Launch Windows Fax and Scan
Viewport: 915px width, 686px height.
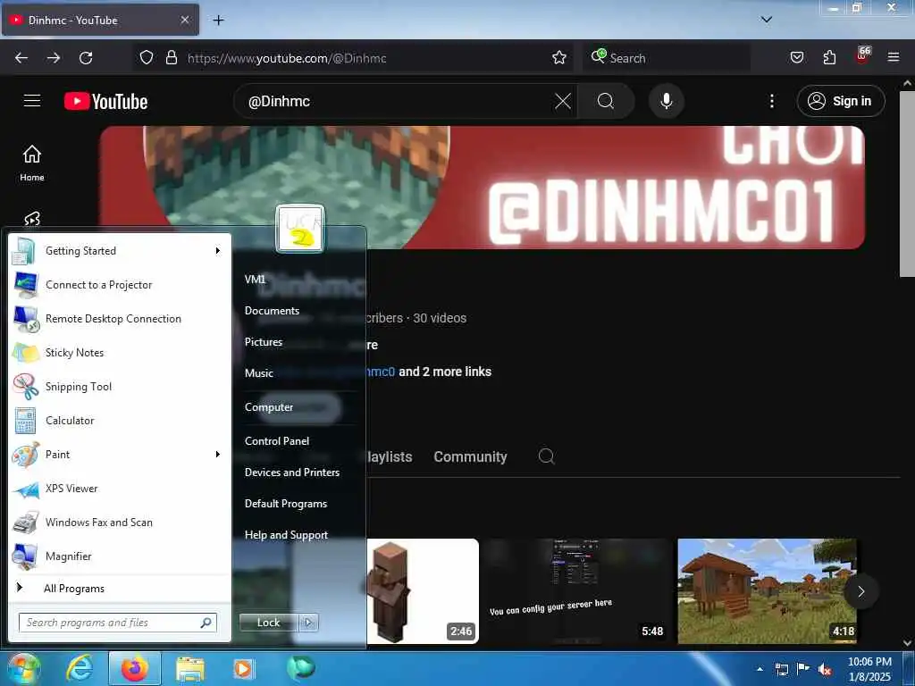tap(120, 522)
